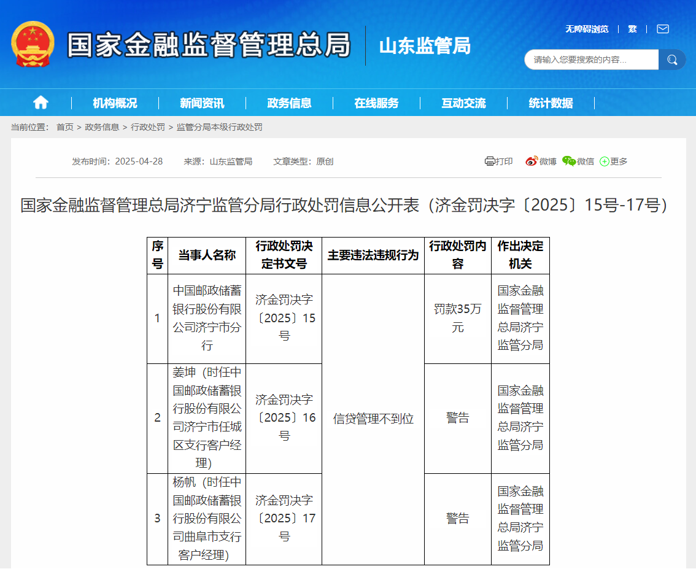Click the 警告 cell in row 3
The height and width of the screenshot is (569, 696).
click(458, 519)
